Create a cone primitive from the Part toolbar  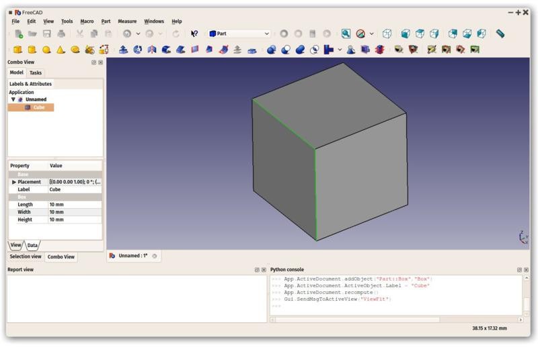click(x=61, y=50)
